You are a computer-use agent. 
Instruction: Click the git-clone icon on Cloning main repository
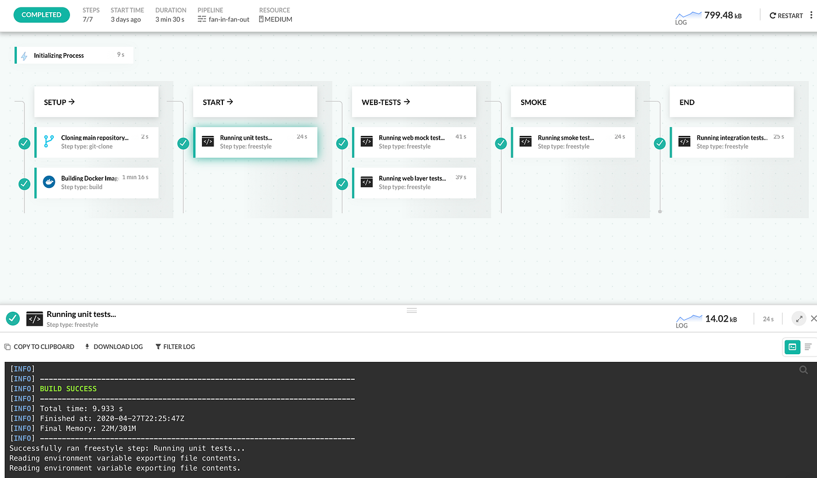tap(48, 142)
